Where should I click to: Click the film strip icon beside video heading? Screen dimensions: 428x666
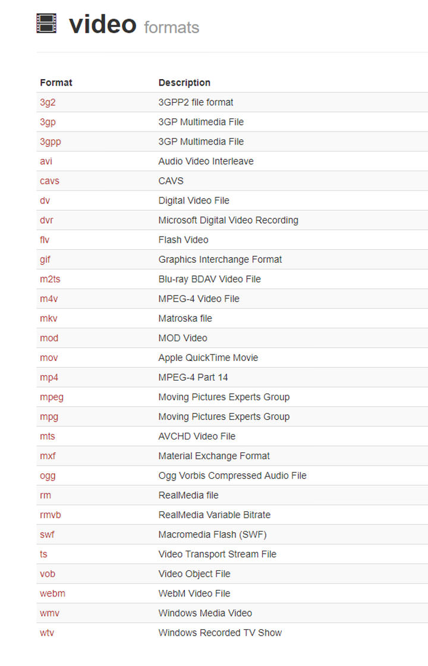point(46,23)
